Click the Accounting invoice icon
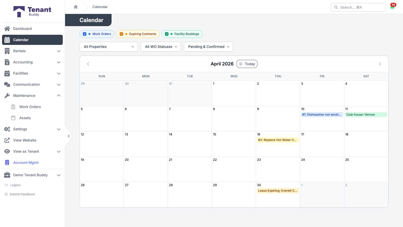 click(x=7, y=62)
